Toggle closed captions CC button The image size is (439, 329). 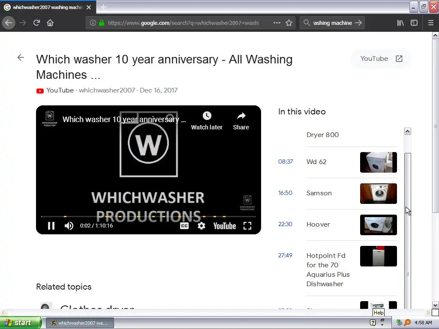(x=184, y=226)
